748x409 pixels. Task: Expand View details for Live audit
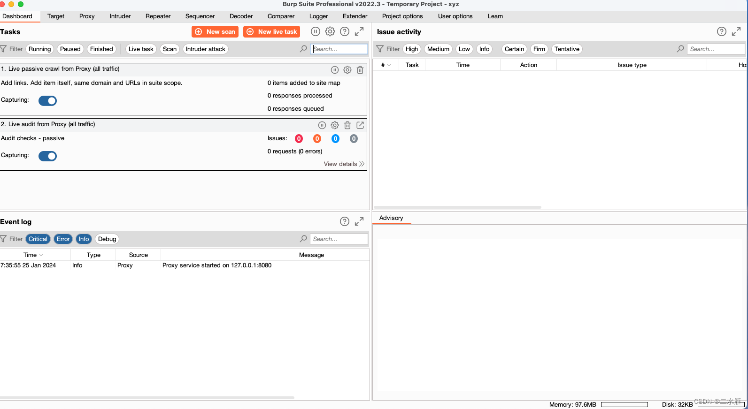[x=344, y=164]
